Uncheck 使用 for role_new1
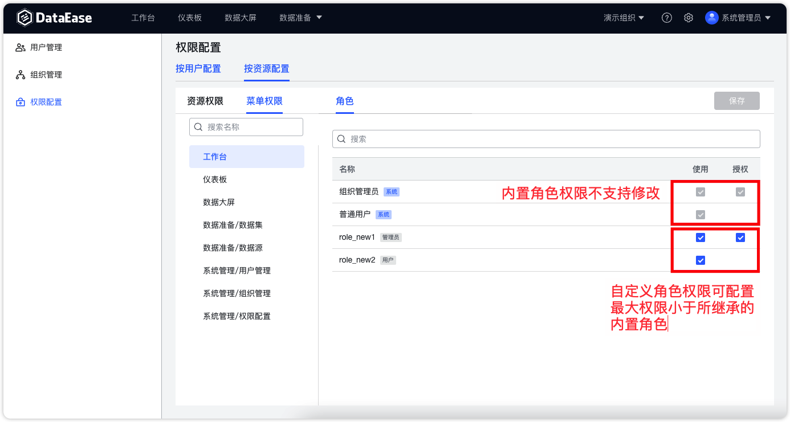The image size is (790, 422). tap(701, 237)
